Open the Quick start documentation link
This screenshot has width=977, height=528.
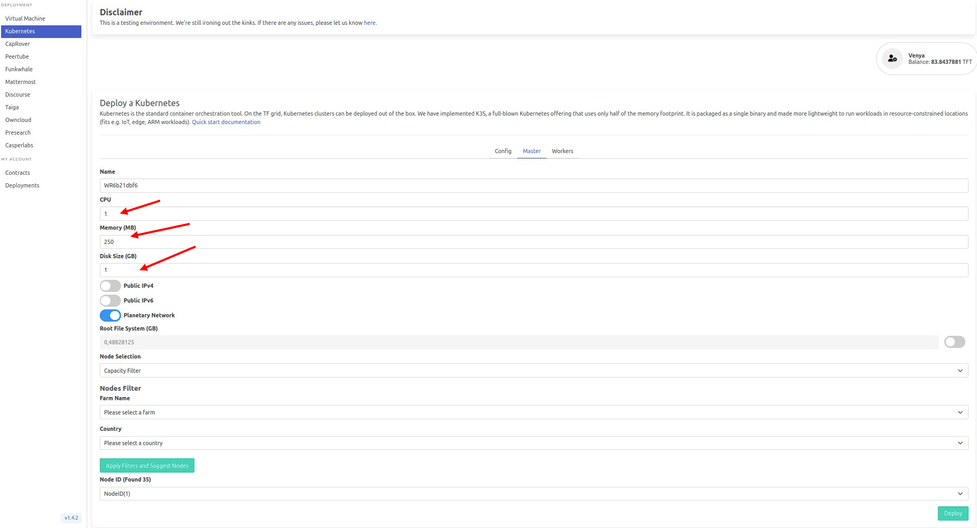(x=226, y=122)
